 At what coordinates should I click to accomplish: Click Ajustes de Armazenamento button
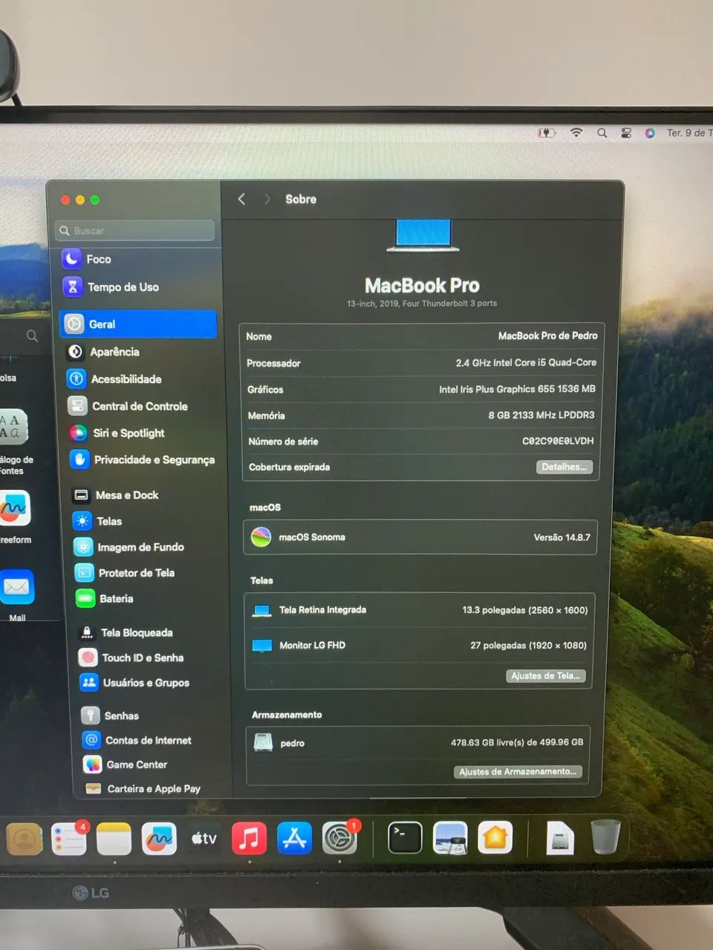pos(518,772)
